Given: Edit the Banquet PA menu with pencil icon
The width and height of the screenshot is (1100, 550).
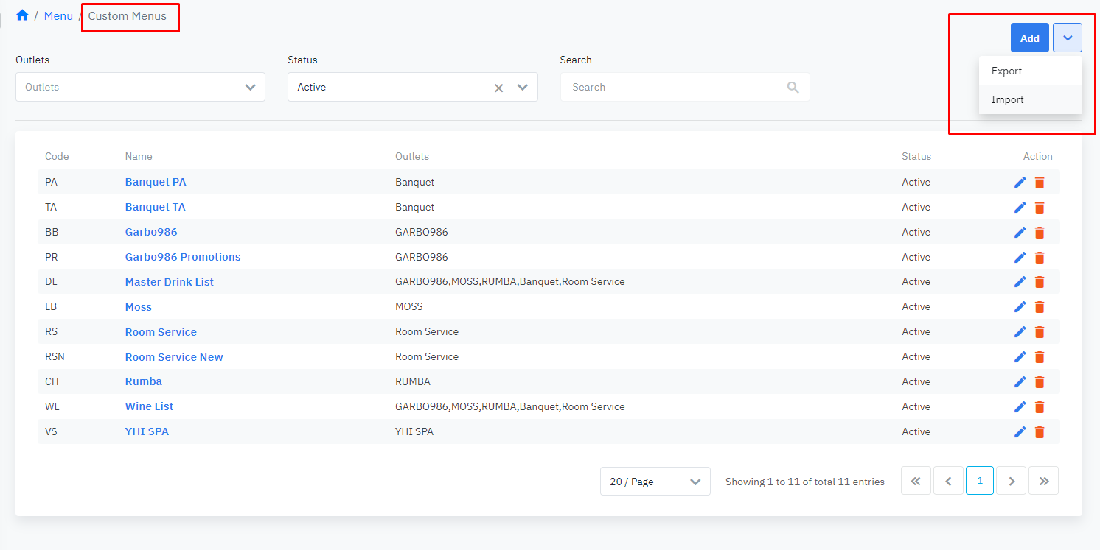Looking at the screenshot, I should (1020, 183).
